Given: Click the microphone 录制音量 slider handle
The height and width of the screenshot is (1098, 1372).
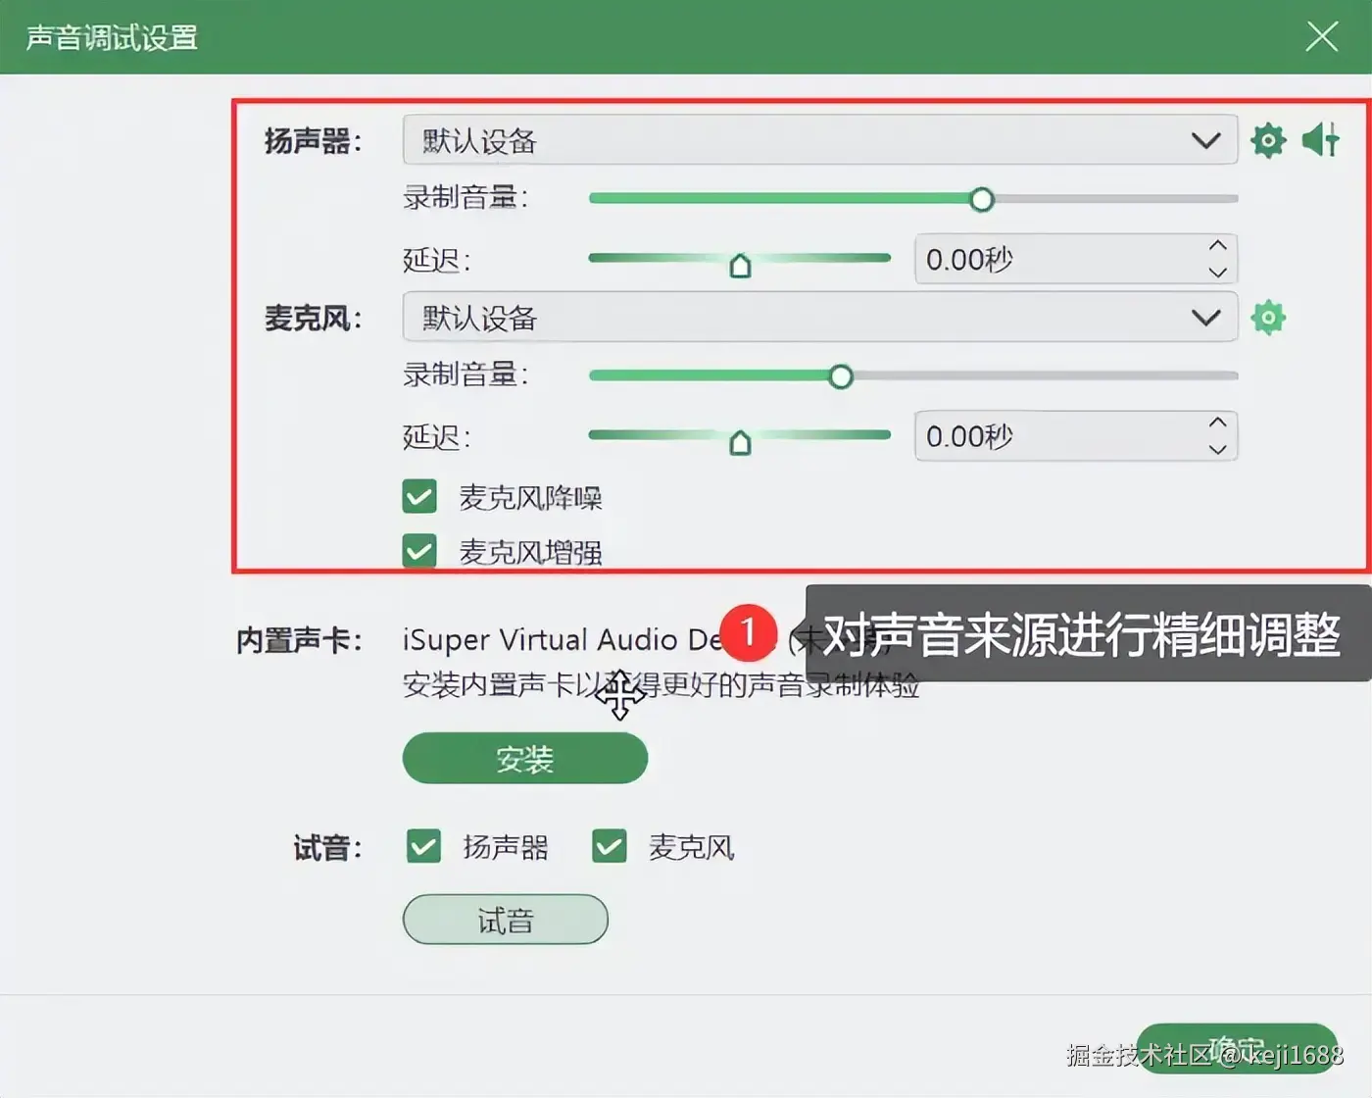Looking at the screenshot, I should [x=841, y=376].
